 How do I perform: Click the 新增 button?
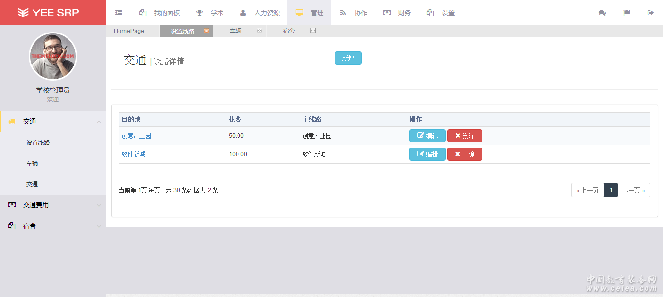tap(348, 58)
